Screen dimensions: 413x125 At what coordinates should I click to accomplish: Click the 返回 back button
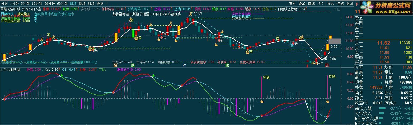click(349, 4)
